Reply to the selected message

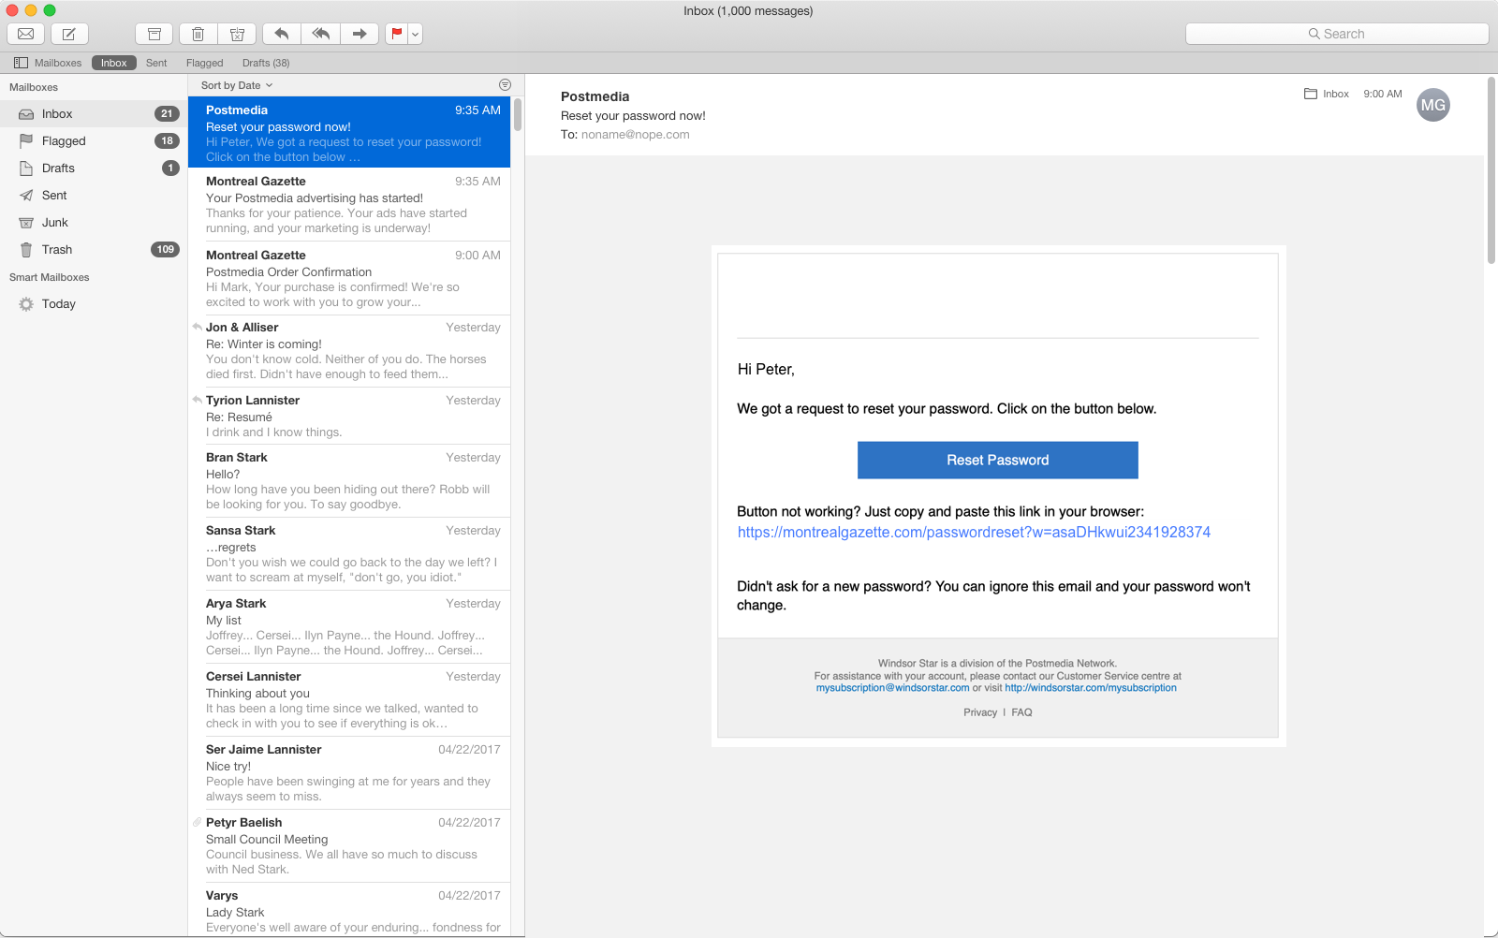click(282, 34)
